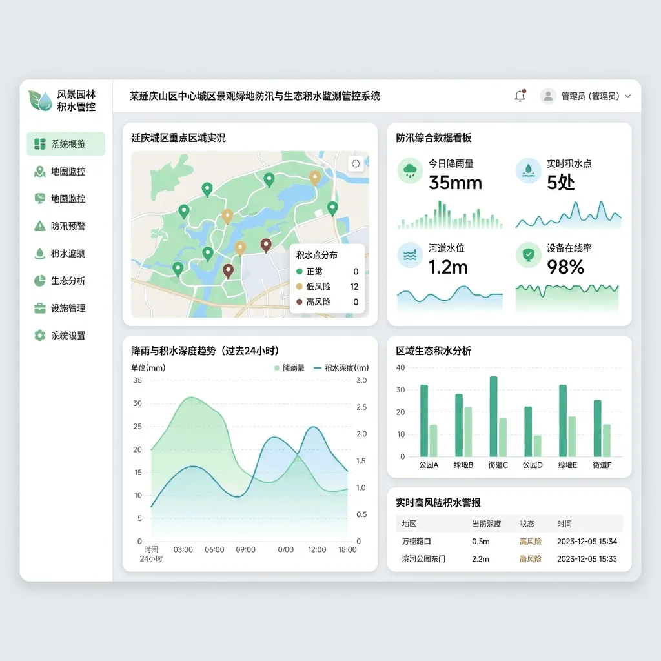Viewport: 661px width, 661px height.
Task: Click the tan 低风险 legend dot
Action: tap(300, 287)
